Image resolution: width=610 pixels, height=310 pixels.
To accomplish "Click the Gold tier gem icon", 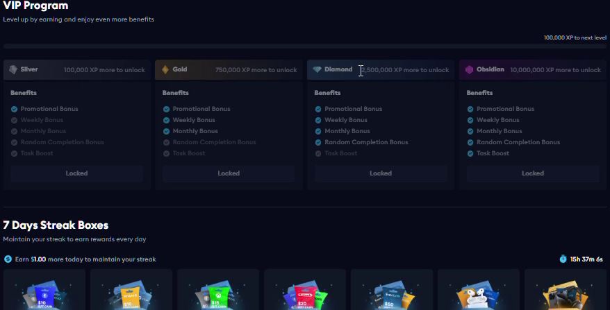I will (165, 69).
